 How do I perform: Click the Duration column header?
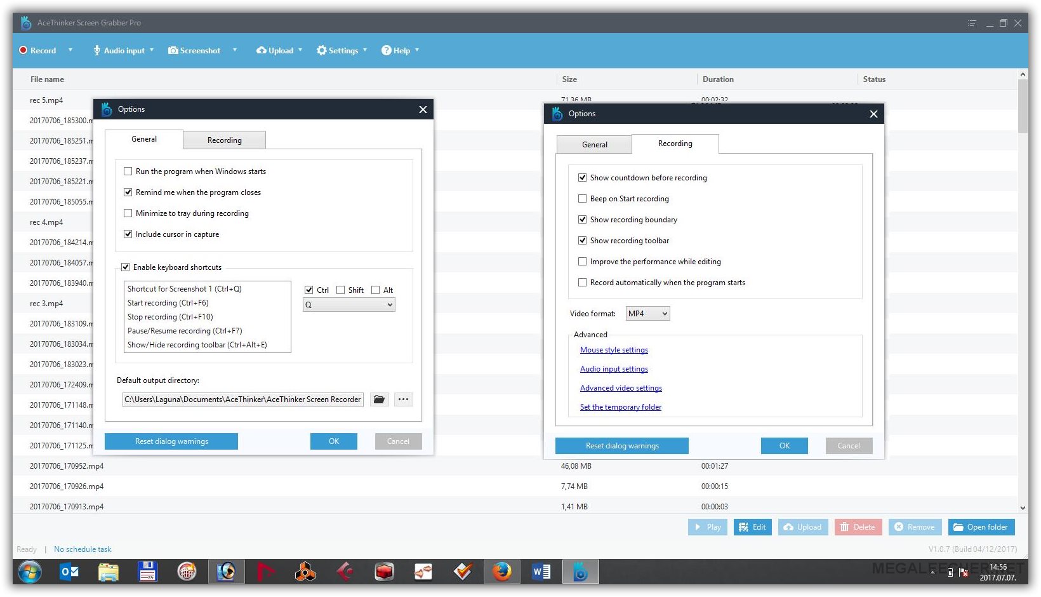tap(718, 79)
